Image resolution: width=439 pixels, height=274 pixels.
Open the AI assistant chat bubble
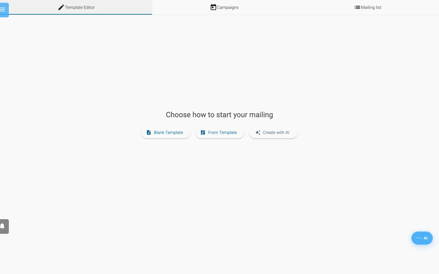(x=422, y=238)
